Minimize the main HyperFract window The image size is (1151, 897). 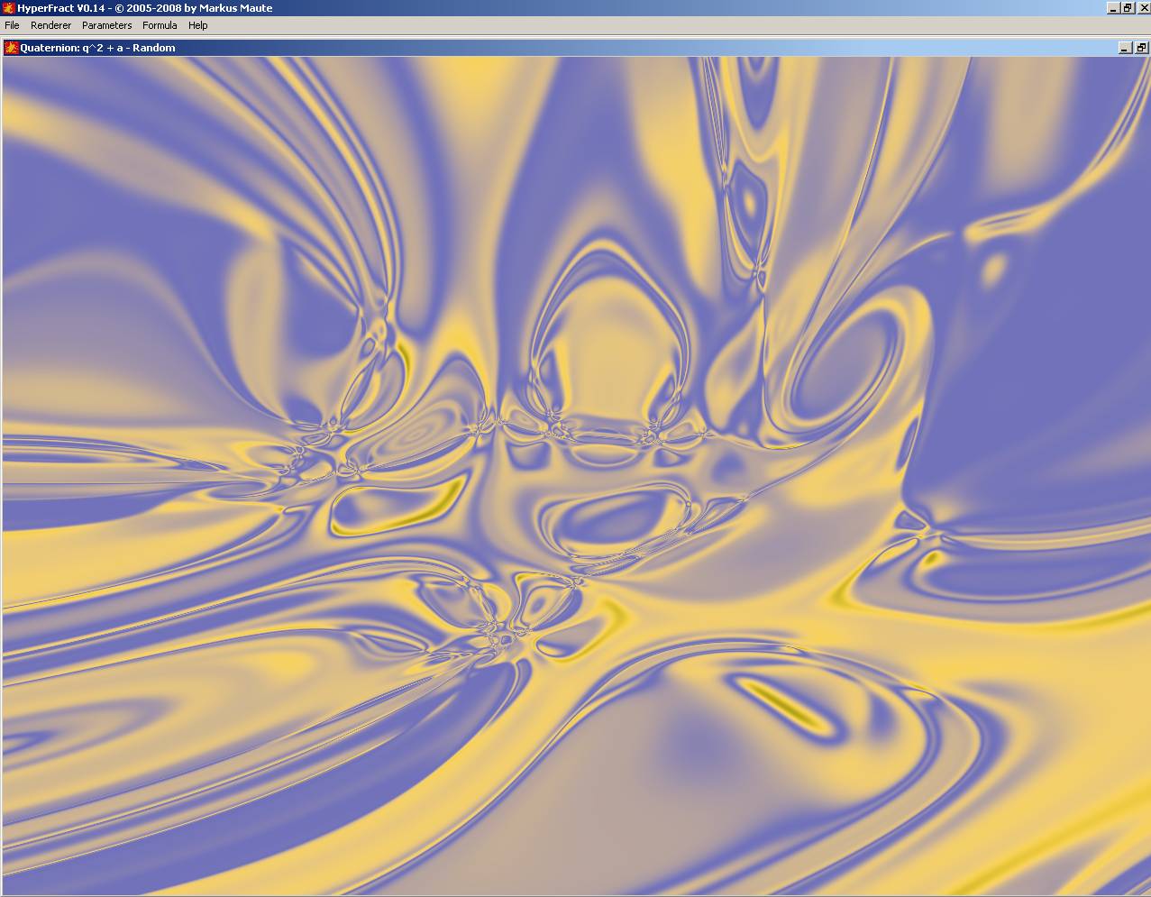point(1112,8)
